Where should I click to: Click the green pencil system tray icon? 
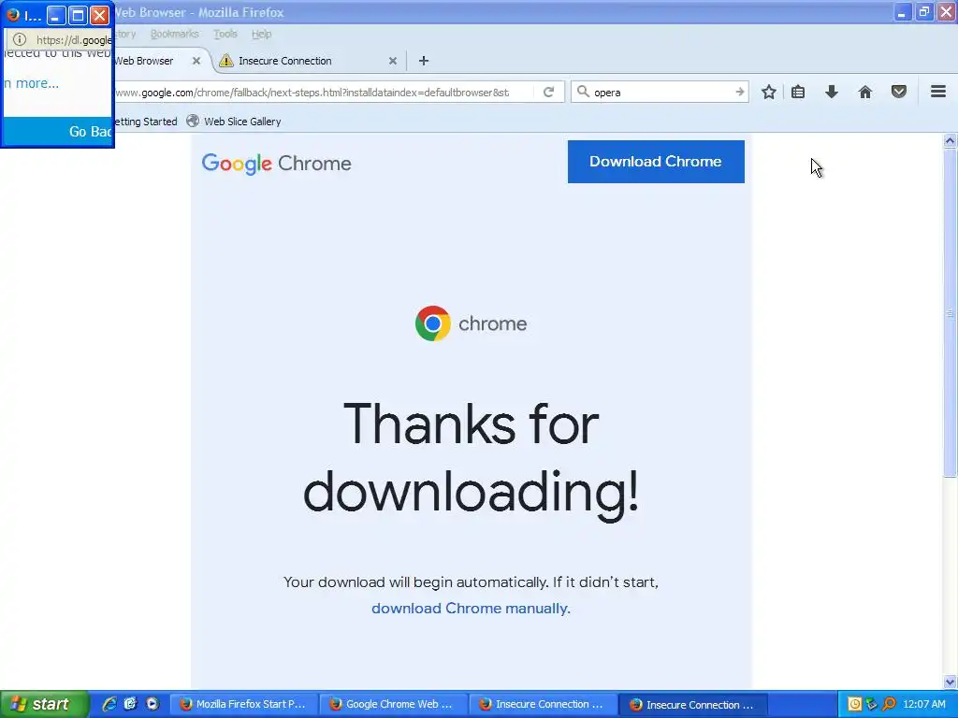point(872,704)
